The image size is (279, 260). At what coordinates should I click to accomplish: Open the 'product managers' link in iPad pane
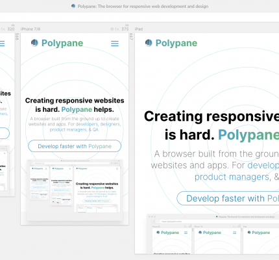click(232, 177)
